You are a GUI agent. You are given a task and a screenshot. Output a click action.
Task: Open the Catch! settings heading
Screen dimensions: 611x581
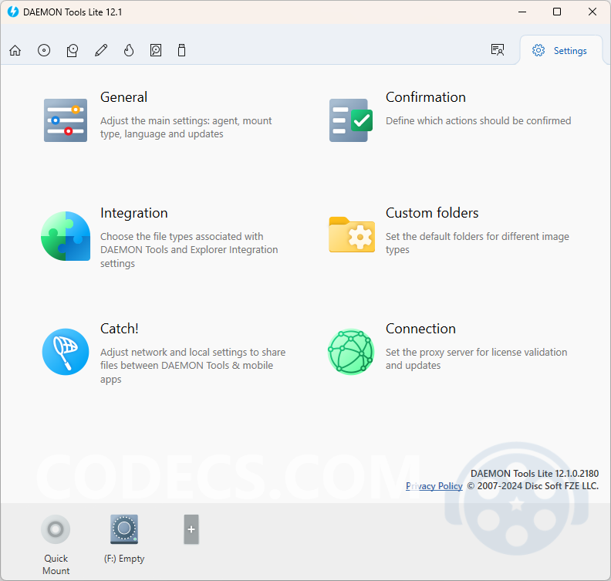pos(120,329)
